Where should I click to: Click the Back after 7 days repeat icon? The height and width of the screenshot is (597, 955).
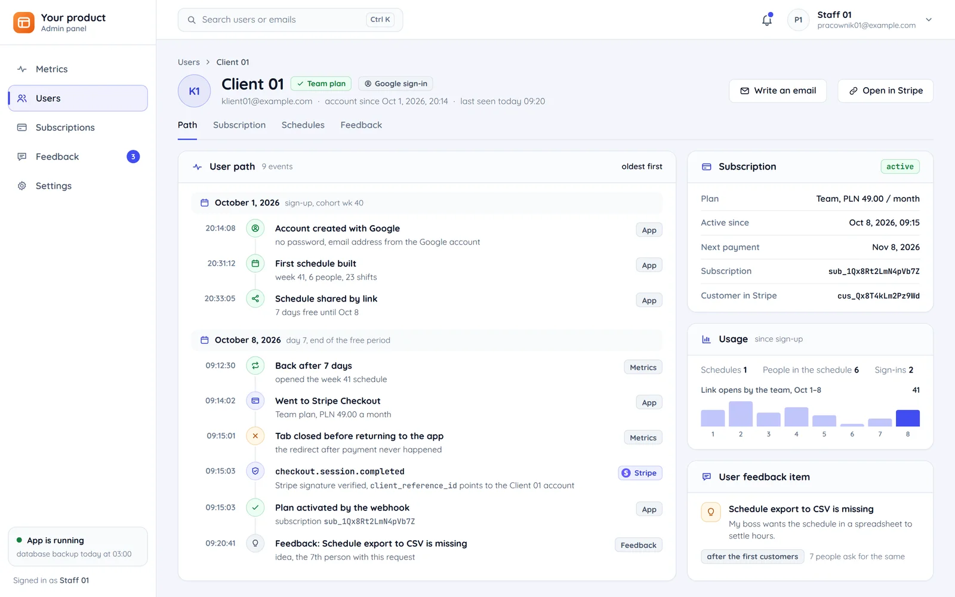point(255,365)
